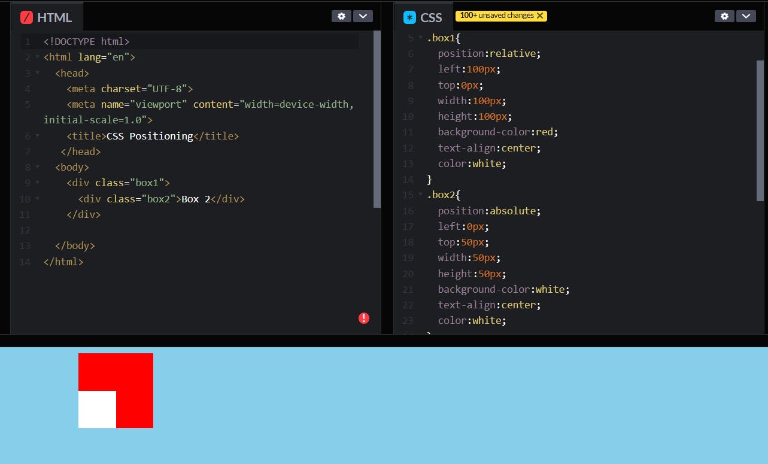Click the <!DOCTYPE html> line
Screen dimensions: 768x464
point(86,41)
